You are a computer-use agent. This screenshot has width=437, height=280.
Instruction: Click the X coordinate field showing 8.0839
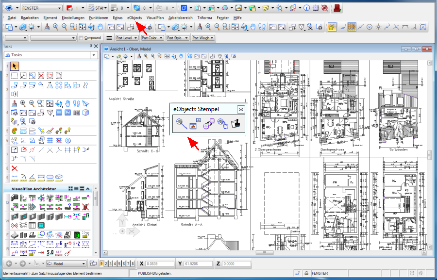(160, 264)
